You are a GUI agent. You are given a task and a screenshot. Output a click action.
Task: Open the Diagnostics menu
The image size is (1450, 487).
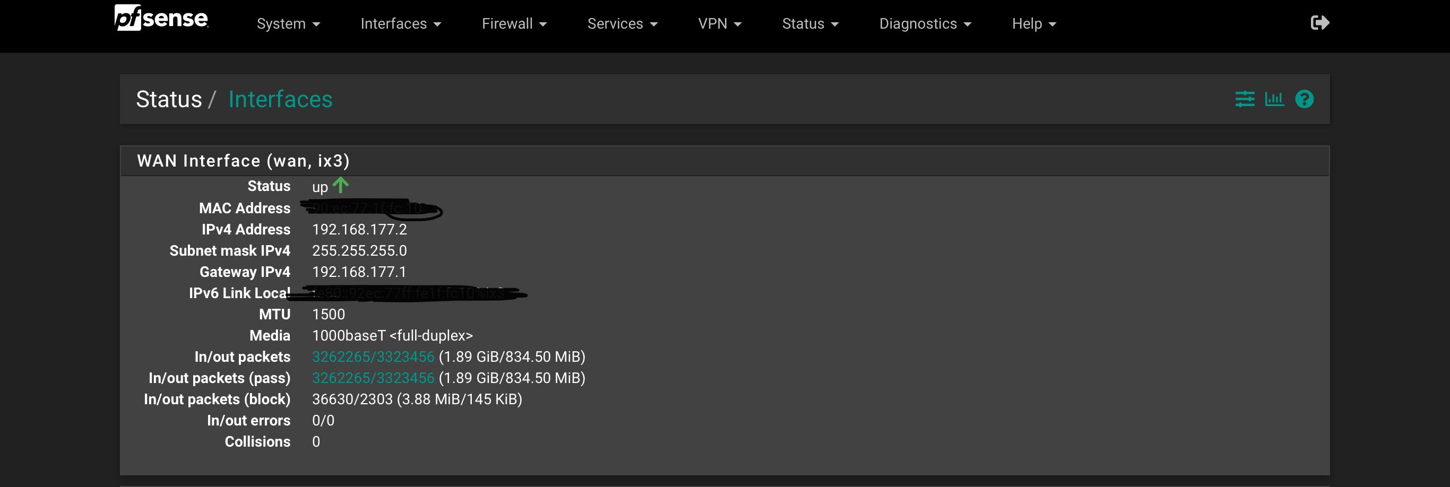926,24
